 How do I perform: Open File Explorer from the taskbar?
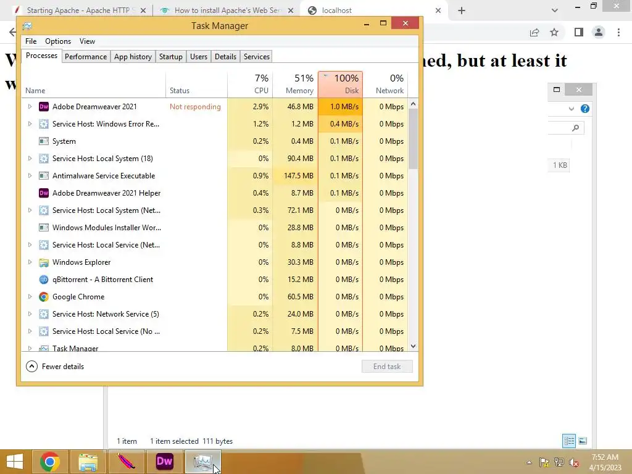point(88,462)
